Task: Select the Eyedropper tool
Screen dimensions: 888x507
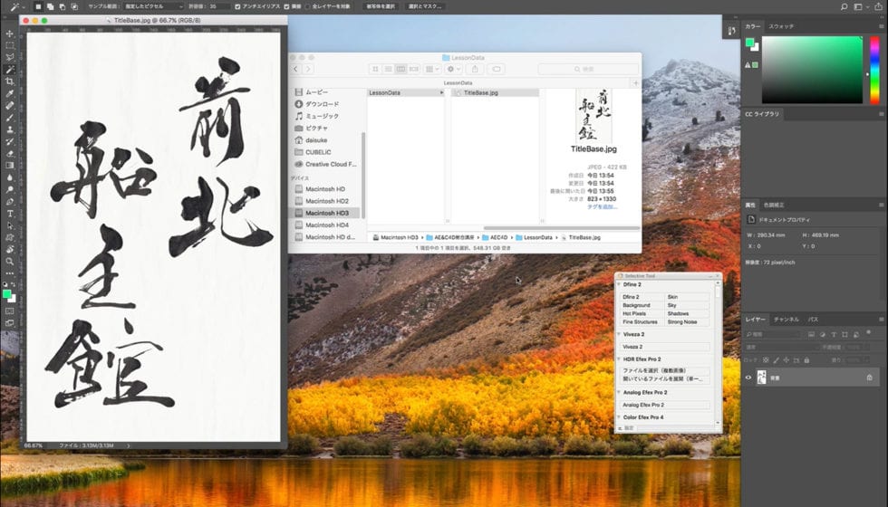Action: [10, 93]
